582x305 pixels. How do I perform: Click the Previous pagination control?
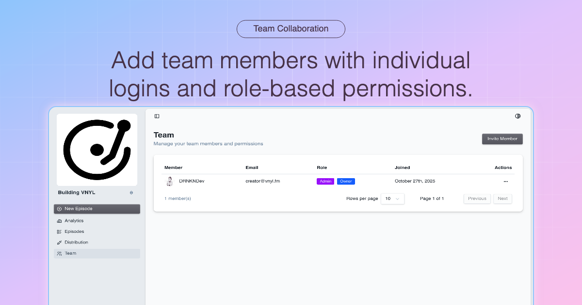pos(477,198)
